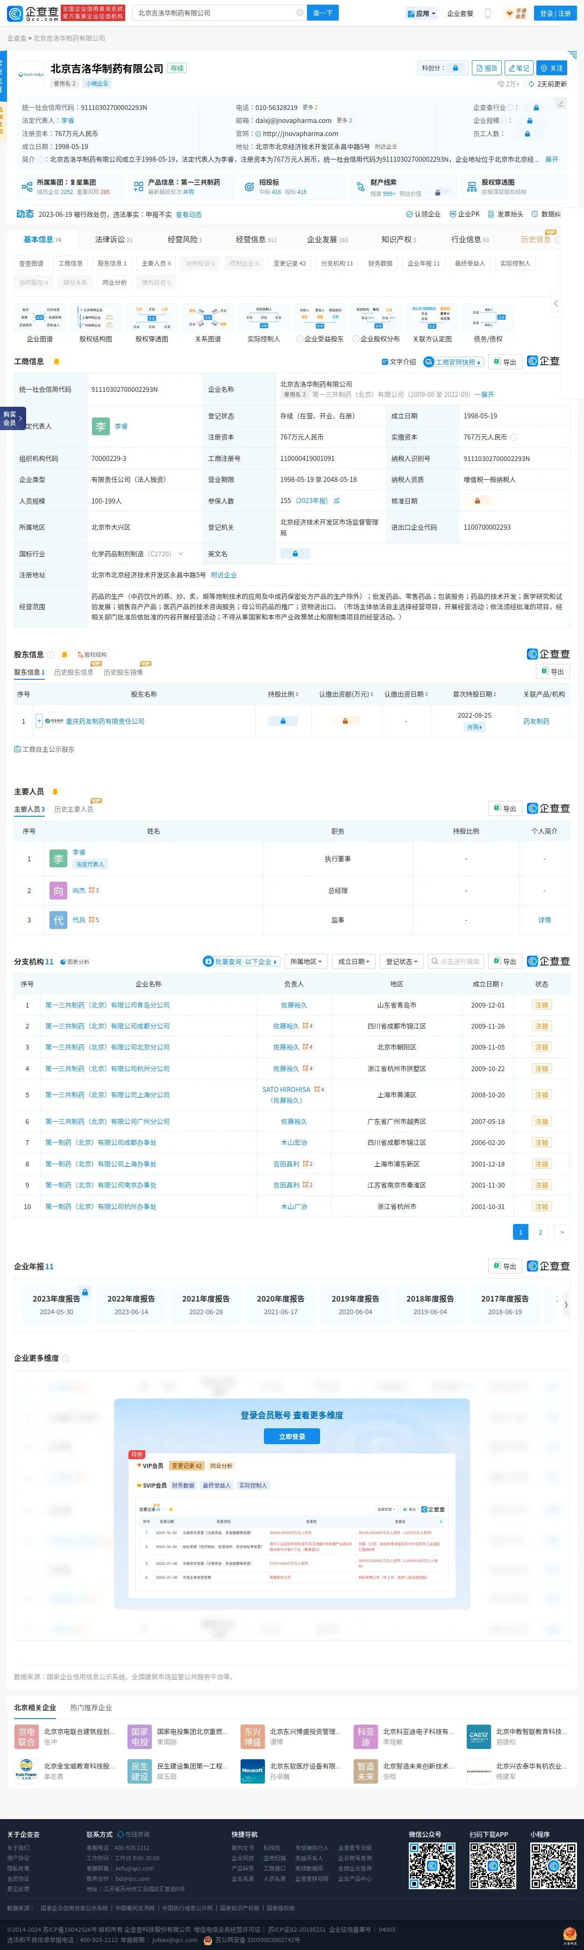Open the 关系图谱 diagram thumbnail

coord(207,317)
